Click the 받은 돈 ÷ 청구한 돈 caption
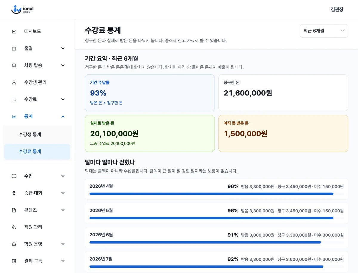This screenshot has height=273, width=358. click(107, 103)
